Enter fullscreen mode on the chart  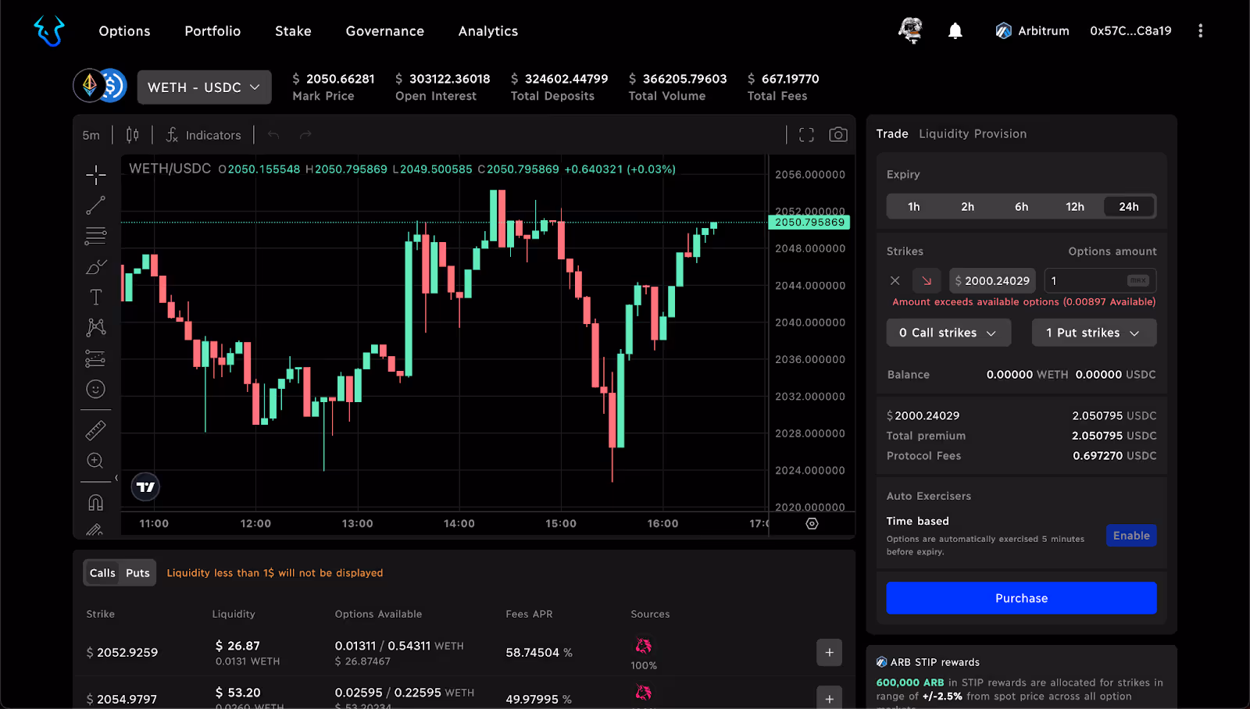(x=806, y=134)
